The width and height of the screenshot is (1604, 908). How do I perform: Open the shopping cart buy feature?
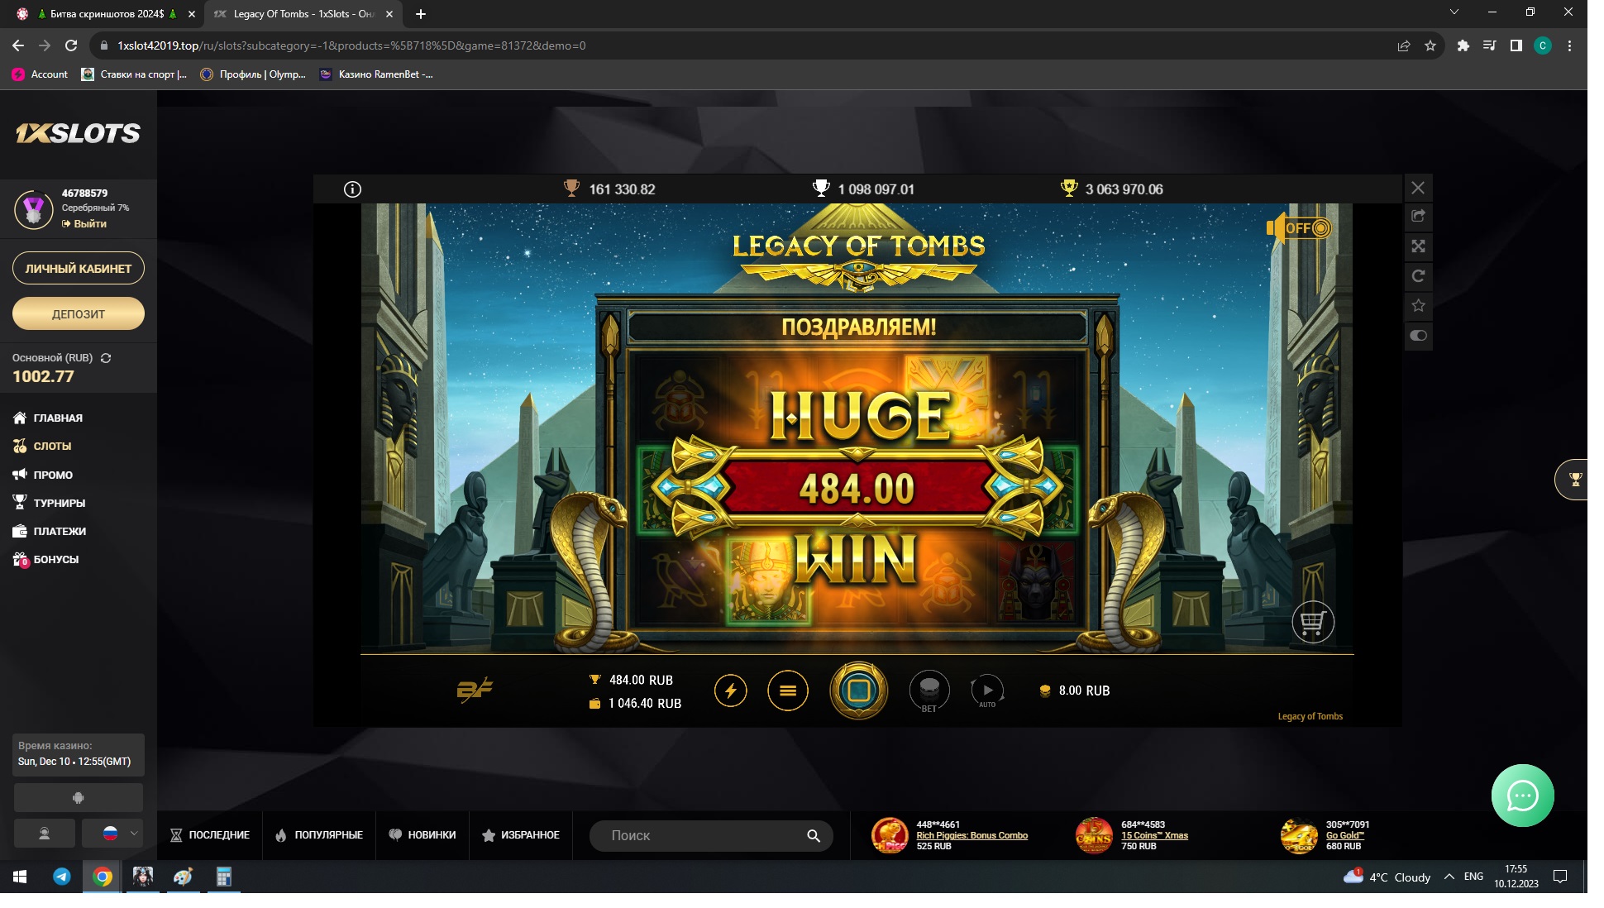click(1312, 622)
